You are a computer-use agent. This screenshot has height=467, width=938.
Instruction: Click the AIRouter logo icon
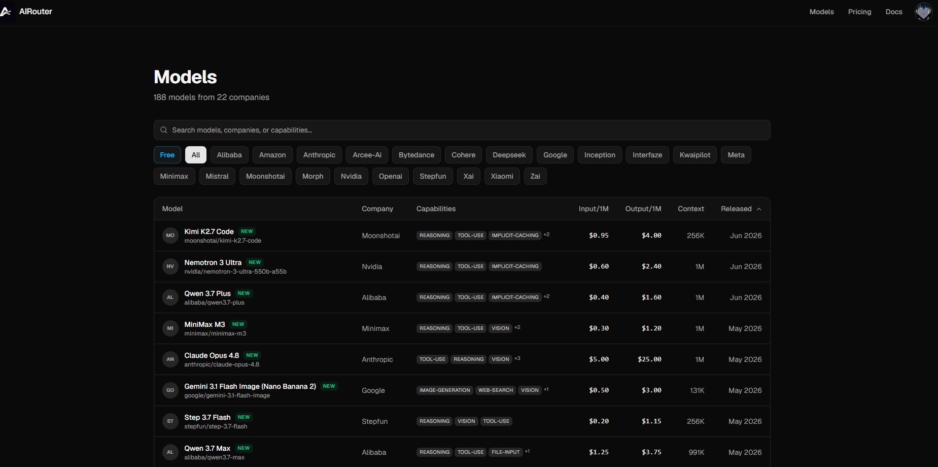[7, 11]
